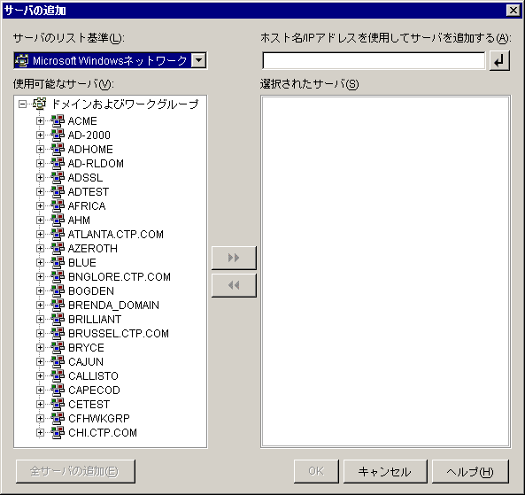Click the network icon beside AD-2000
Image resolution: width=525 pixels, height=495 pixels.
click(58, 135)
